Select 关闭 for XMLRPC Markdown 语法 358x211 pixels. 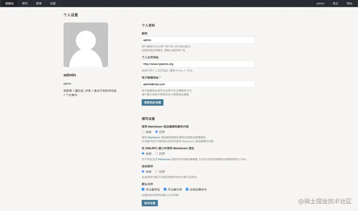tap(143, 153)
